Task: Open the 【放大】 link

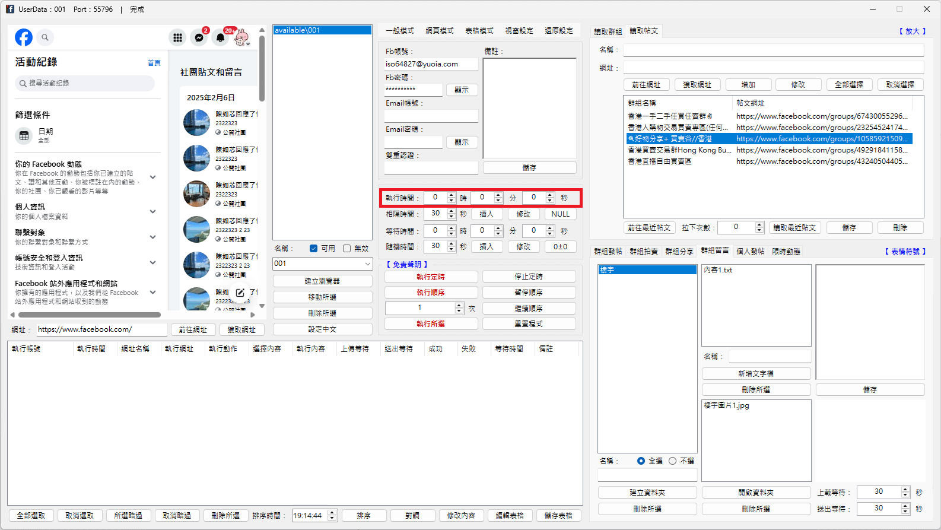Action: click(x=912, y=31)
